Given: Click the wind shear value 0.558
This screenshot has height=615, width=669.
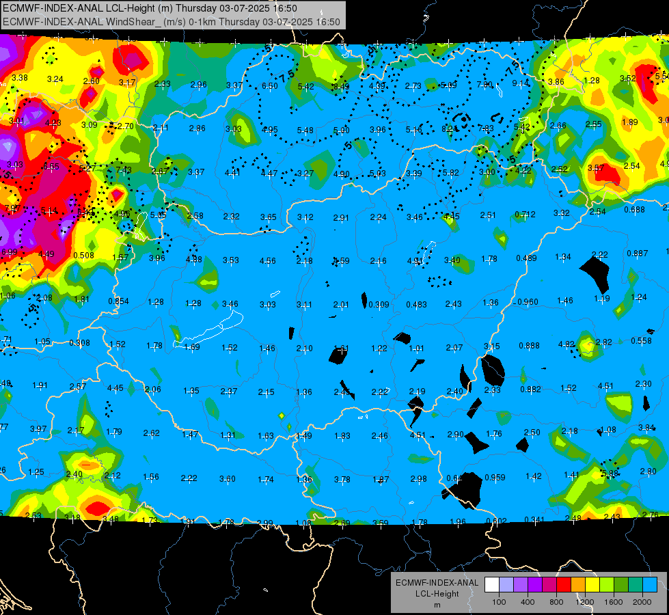Looking at the screenshot, I should (x=641, y=340).
